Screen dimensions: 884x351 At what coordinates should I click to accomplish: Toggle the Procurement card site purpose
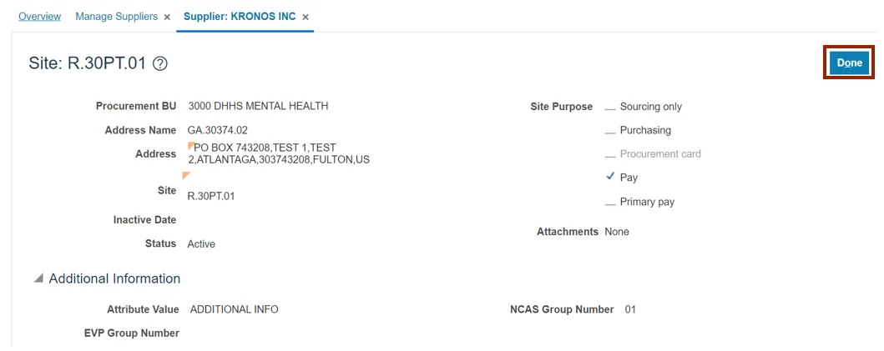tap(610, 154)
